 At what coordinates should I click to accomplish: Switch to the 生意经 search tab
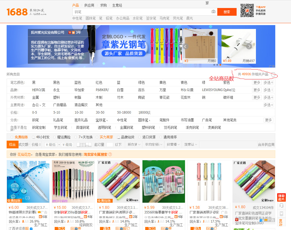click(117, 5)
